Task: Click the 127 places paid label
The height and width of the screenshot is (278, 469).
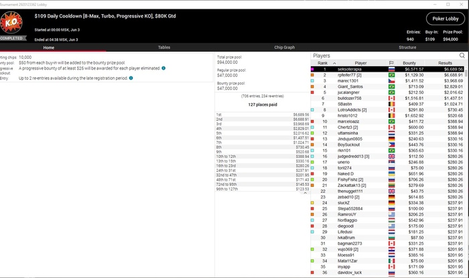Action: pyautogui.click(x=263, y=105)
